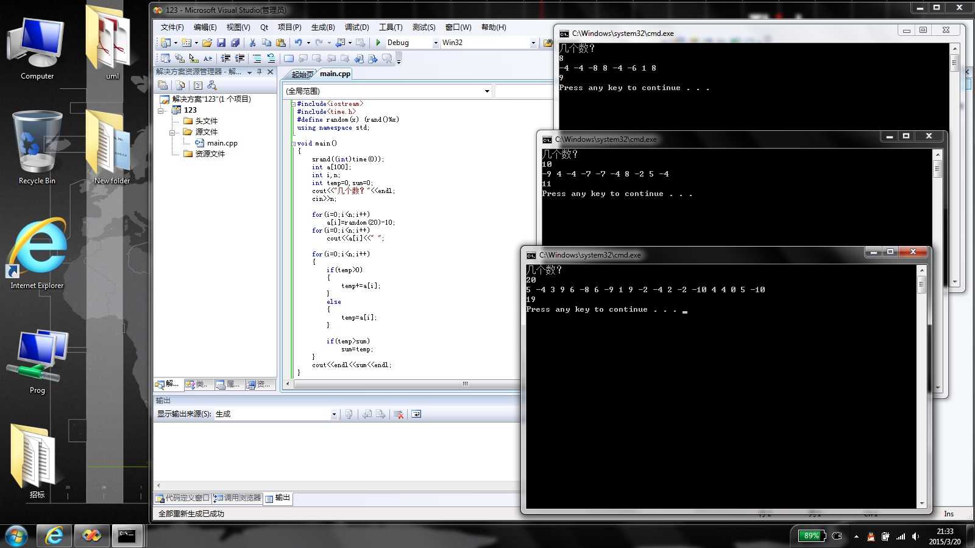
Task: Switch to the 输出 bottom tab
Action: 278,498
